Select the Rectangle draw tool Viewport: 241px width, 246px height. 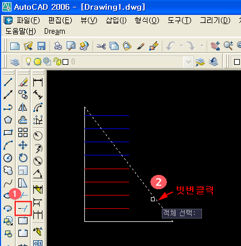(x=8, y=132)
